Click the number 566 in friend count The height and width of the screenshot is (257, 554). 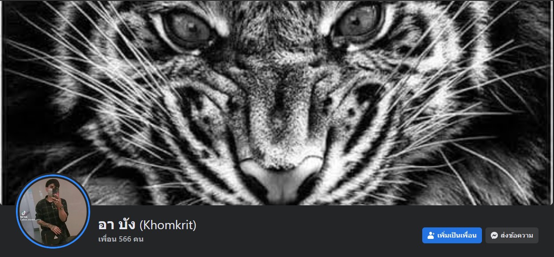[x=125, y=239]
